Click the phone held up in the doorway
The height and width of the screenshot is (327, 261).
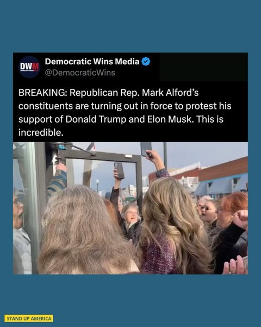[119, 171]
